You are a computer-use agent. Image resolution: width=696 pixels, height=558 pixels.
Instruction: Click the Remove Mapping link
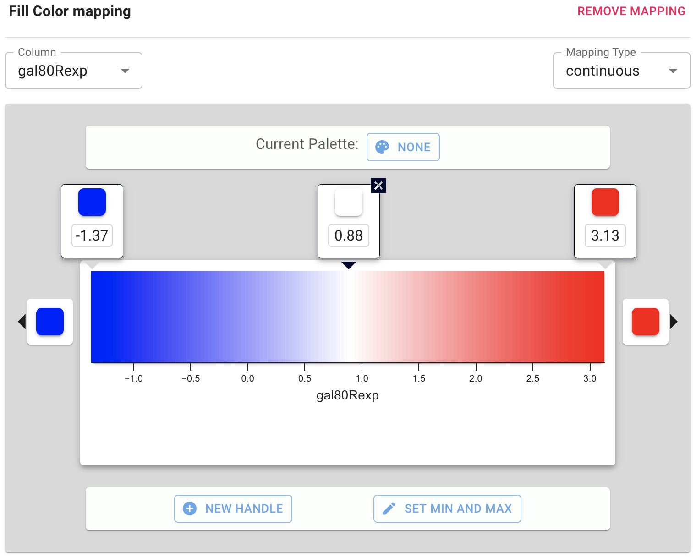tap(631, 11)
